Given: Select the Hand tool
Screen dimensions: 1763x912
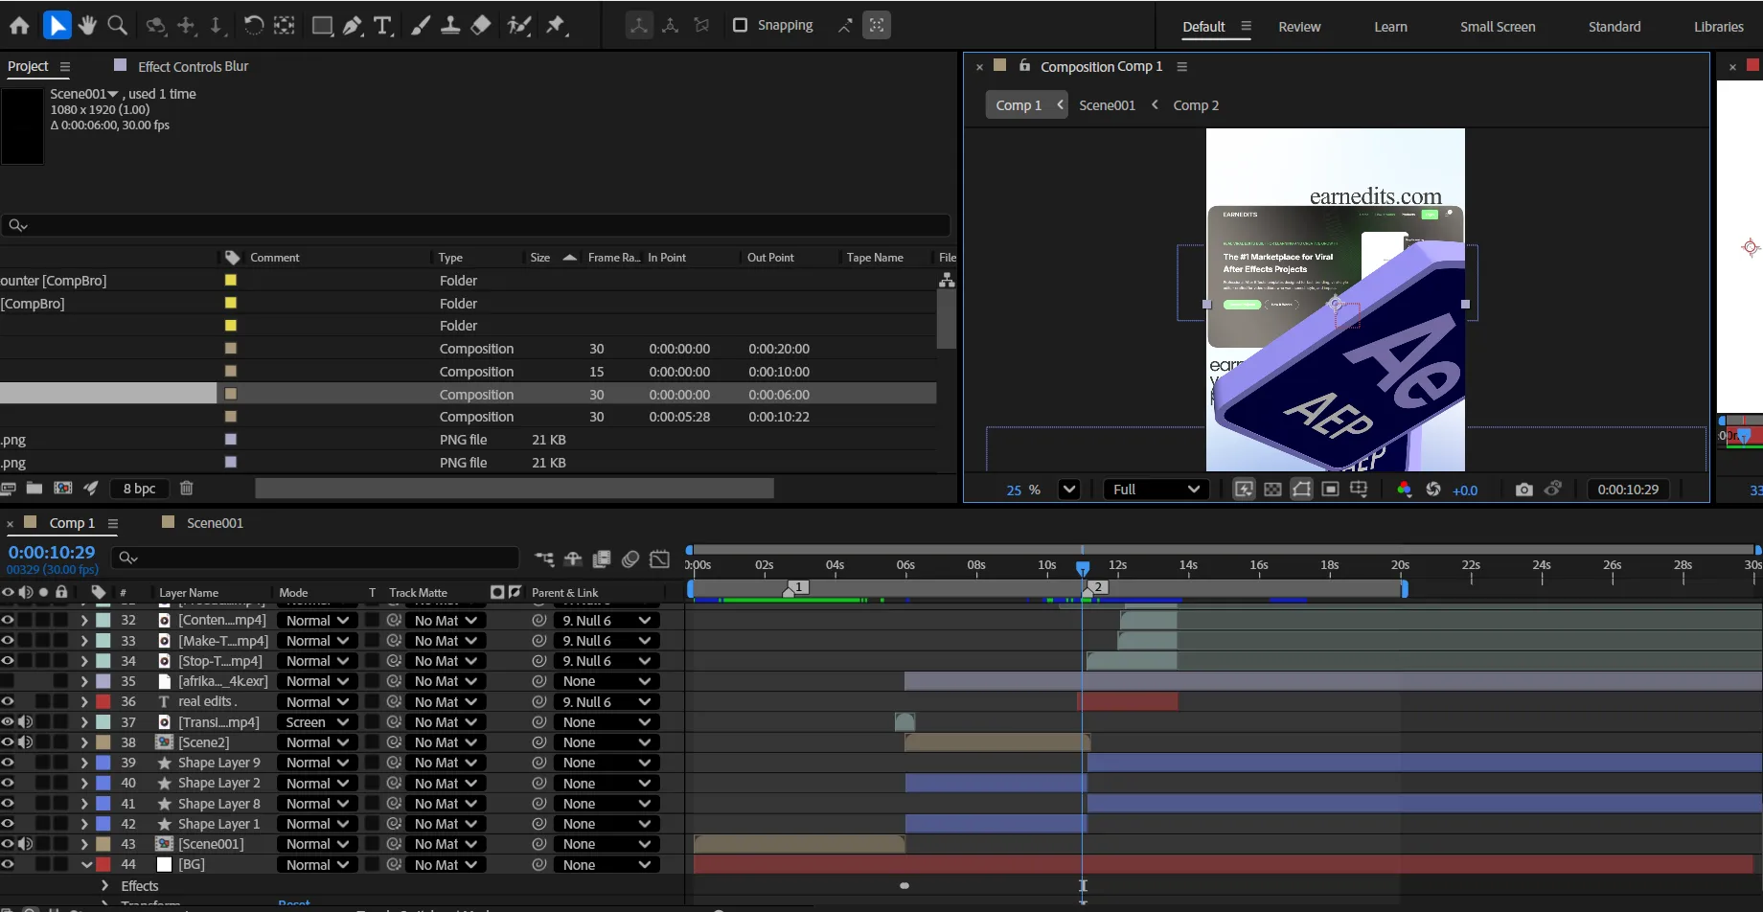Looking at the screenshot, I should click(87, 26).
